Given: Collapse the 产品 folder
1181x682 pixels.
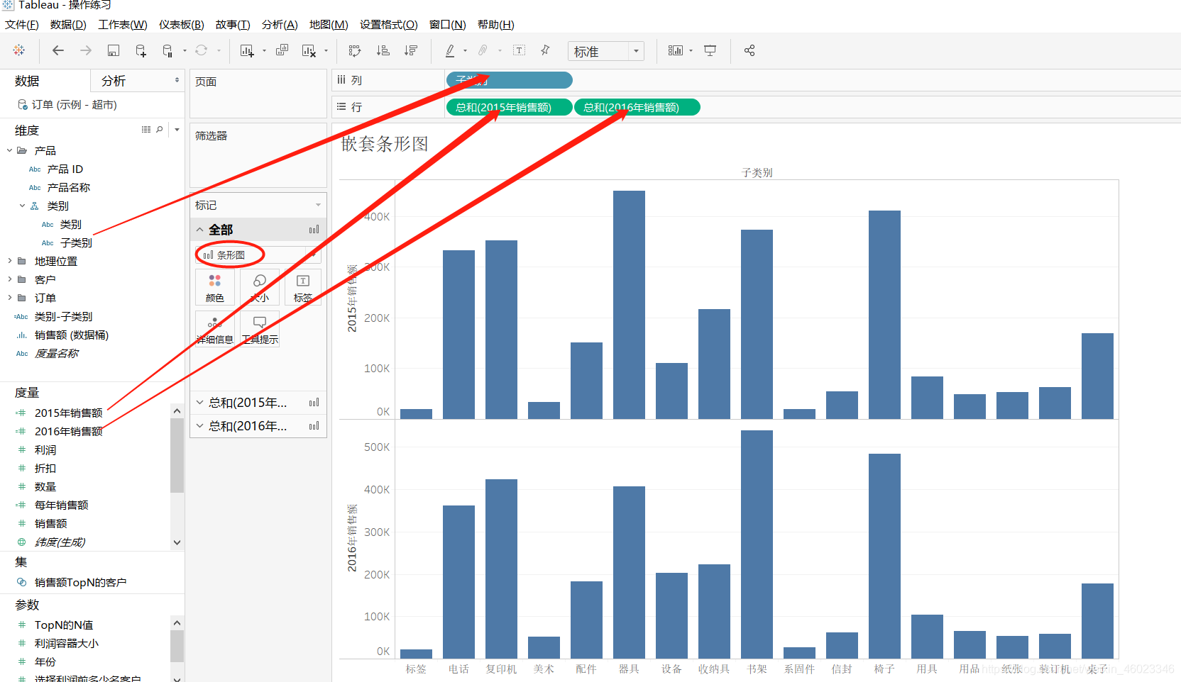Looking at the screenshot, I should 10,150.
